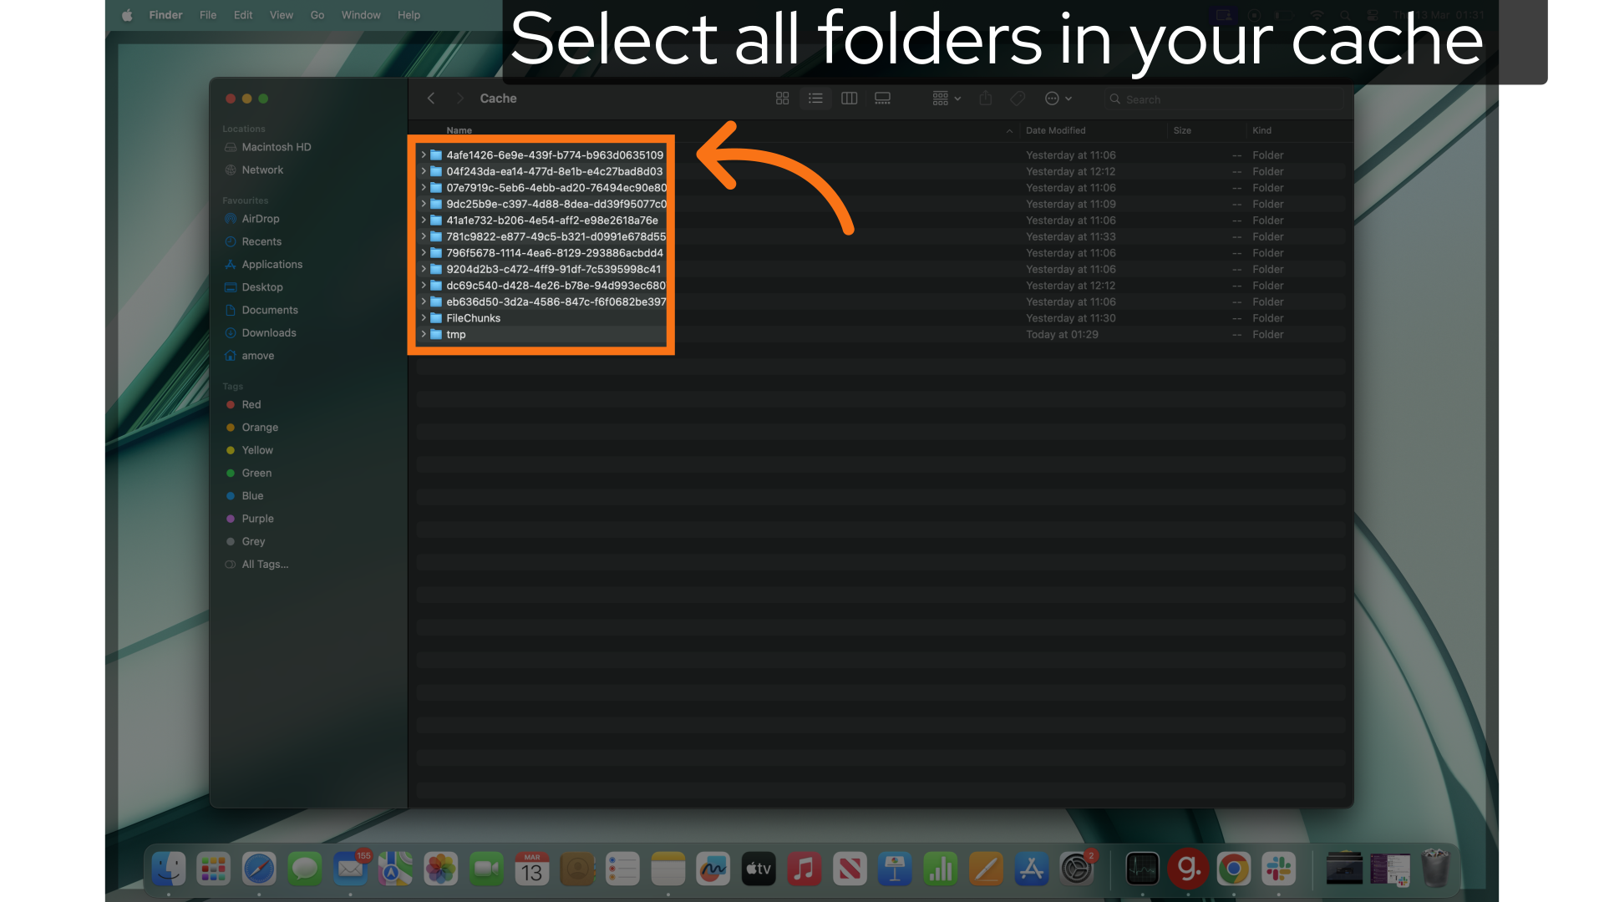This screenshot has width=1604, height=902.
Task: Switch Finder to column view
Action: tap(849, 99)
